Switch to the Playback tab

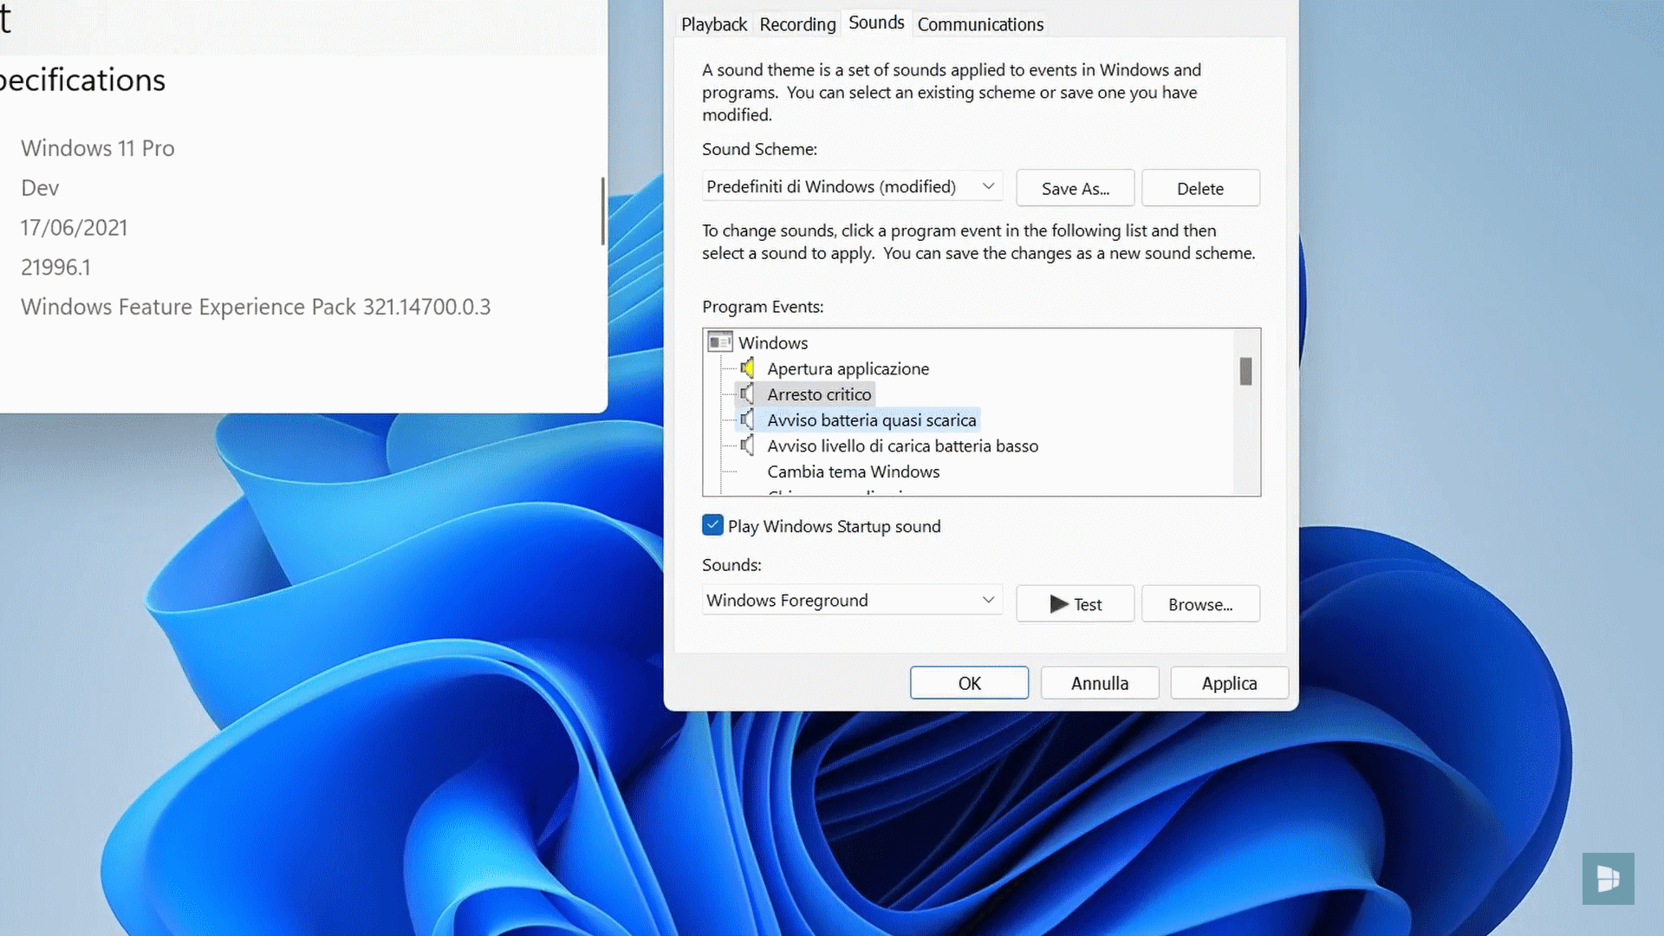(713, 24)
